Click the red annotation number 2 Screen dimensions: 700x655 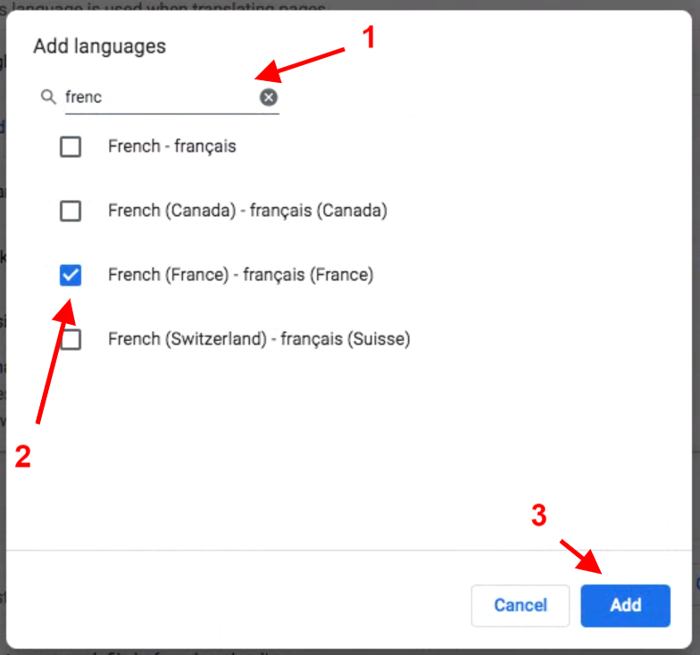tap(22, 457)
